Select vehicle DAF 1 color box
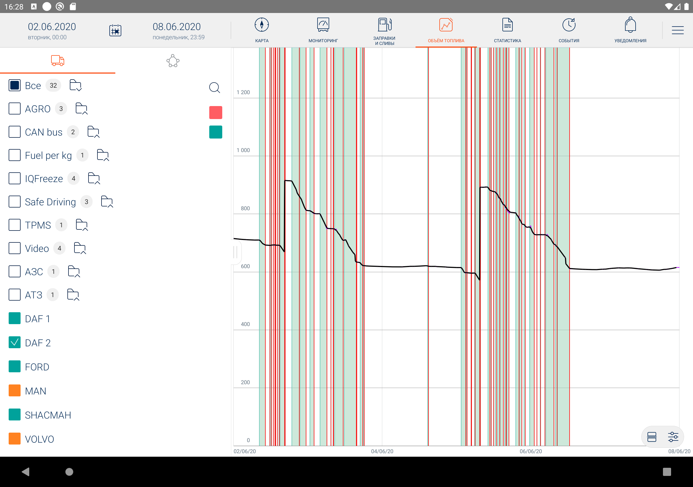 [15, 318]
